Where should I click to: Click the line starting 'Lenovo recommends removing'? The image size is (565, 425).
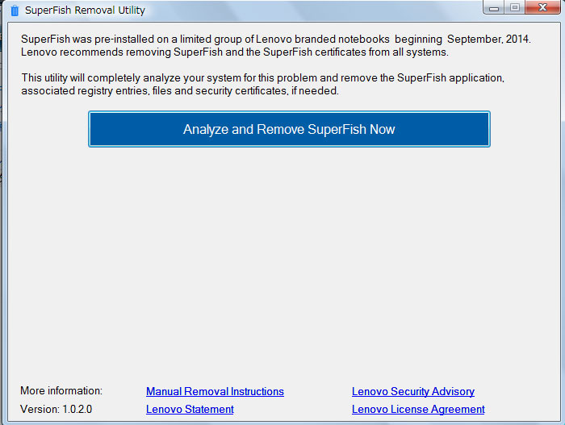click(234, 52)
